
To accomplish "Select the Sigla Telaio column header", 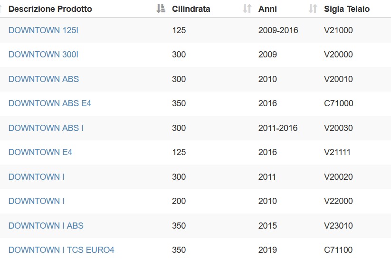I will click(347, 9).
